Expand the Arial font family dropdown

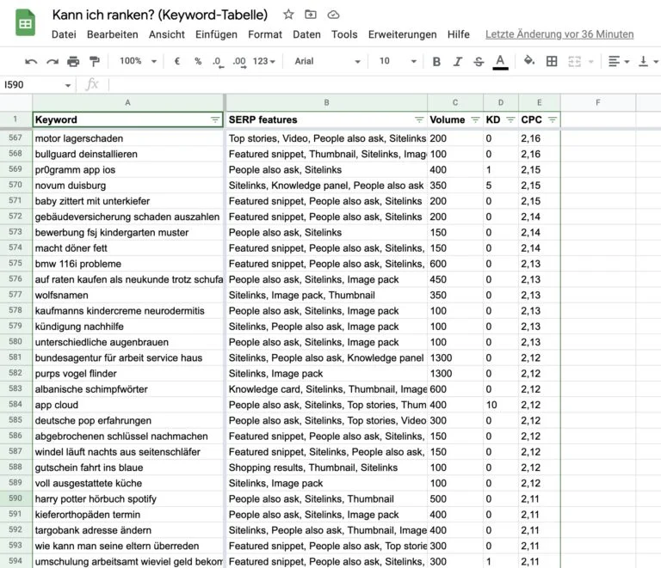327,62
